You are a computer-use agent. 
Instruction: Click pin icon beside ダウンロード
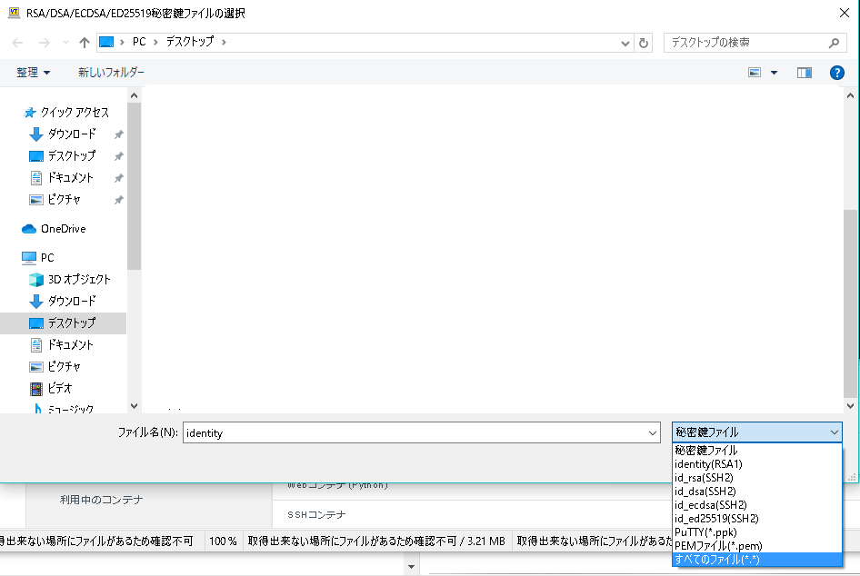tap(118, 134)
